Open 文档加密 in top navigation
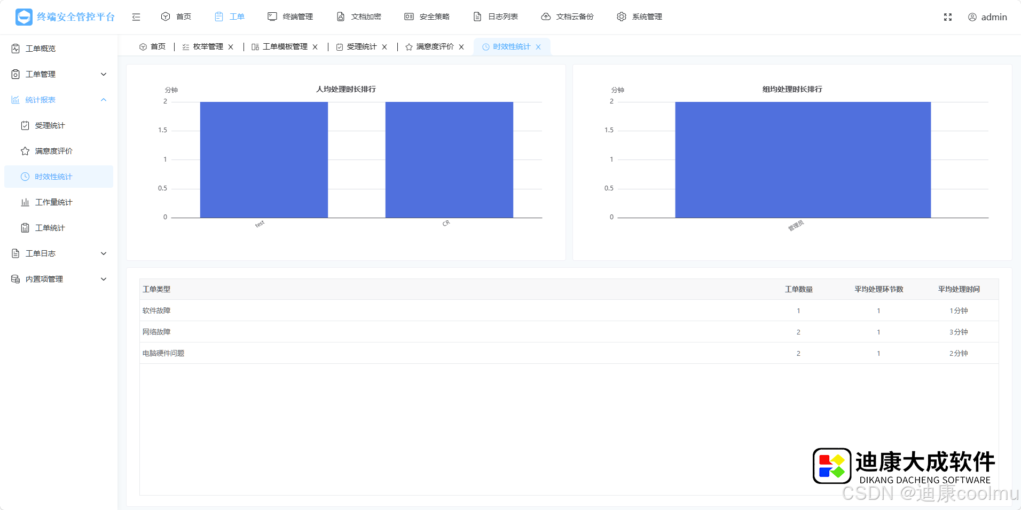This screenshot has height=510, width=1021. (359, 17)
